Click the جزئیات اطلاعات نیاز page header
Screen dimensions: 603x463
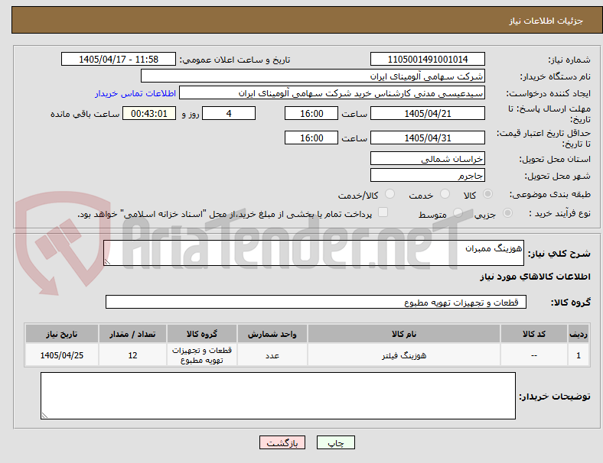(x=307, y=20)
